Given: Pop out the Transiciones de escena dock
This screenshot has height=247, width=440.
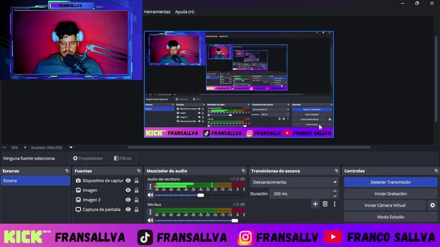Looking at the screenshot, I should 336,171.
